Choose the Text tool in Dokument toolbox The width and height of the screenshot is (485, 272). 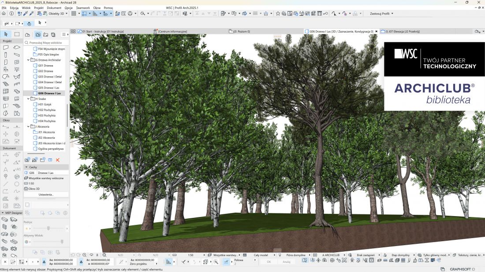[x=6, y=169]
